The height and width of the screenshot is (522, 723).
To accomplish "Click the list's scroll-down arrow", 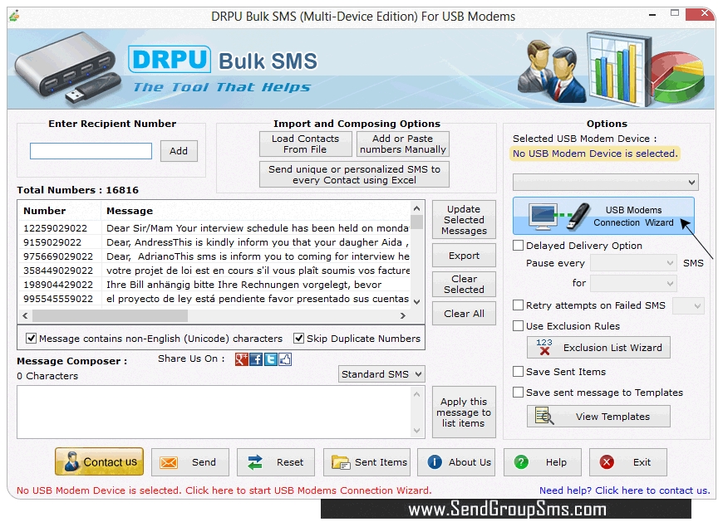I will (x=417, y=302).
